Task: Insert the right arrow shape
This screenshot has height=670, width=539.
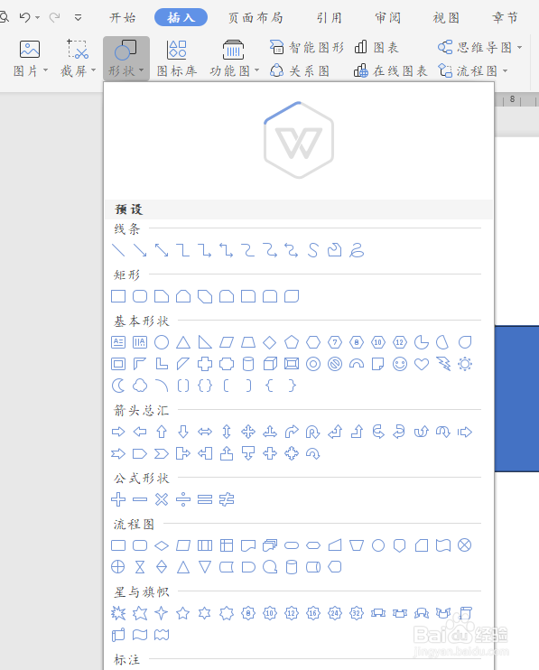Action: click(118, 432)
